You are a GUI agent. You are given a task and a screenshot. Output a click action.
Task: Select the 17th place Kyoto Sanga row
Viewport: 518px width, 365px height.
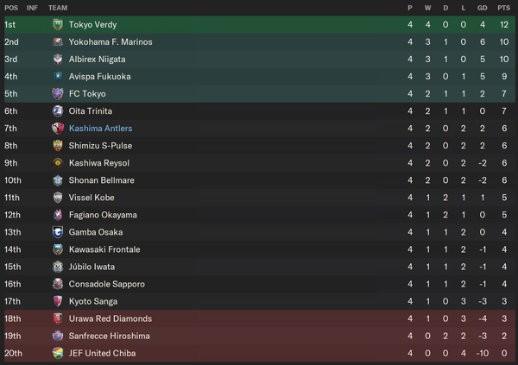pos(260,302)
